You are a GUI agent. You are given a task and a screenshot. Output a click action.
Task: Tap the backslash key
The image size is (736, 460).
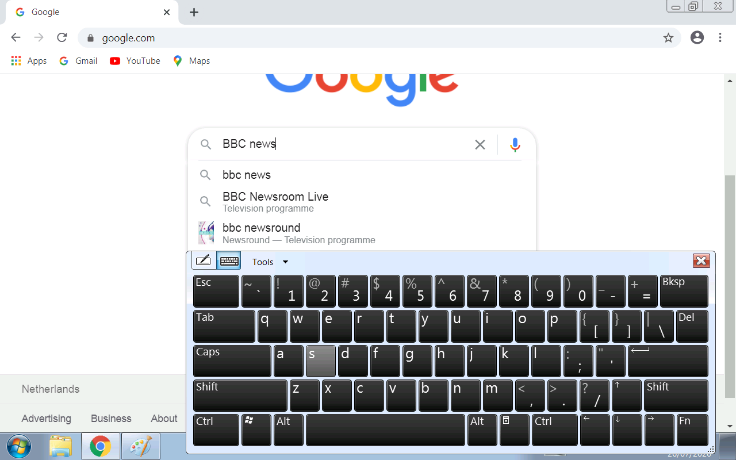point(659,326)
